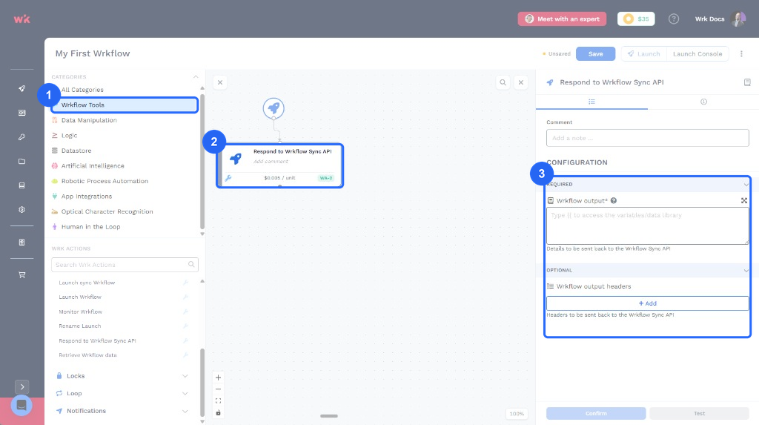This screenshot has height=425, width=759.
Task: Select Respond to Wrkflow Sync API node
Action: click(x=279, y=165)
